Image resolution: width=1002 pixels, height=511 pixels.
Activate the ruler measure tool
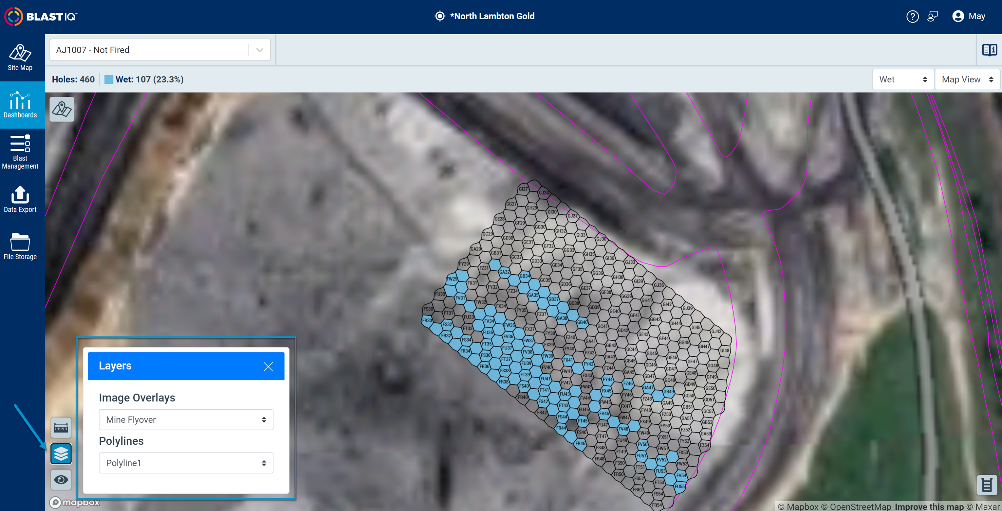[x=61, y=428]
